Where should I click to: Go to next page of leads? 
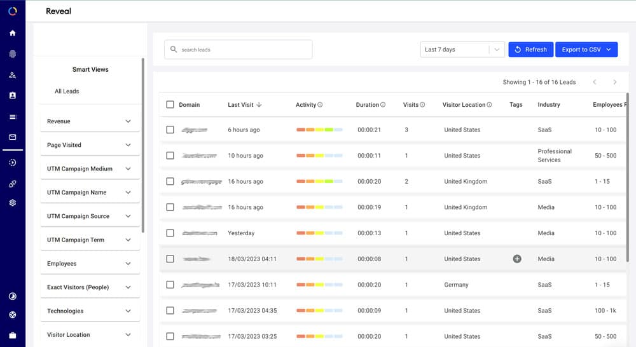(614, 82)
